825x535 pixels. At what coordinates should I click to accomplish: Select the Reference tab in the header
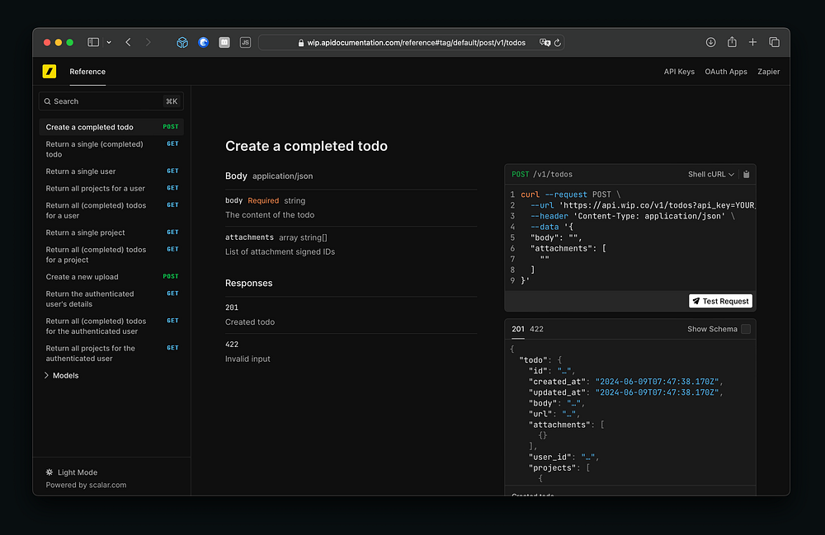[x=87, y=72]
